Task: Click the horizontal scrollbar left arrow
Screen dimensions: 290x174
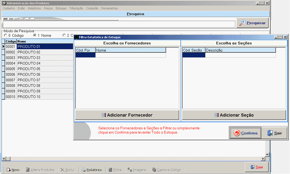Action: point(3,159)
